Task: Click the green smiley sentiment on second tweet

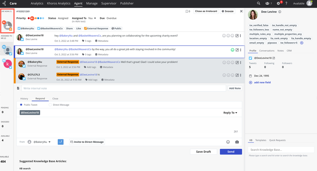Action: [232, 50]
